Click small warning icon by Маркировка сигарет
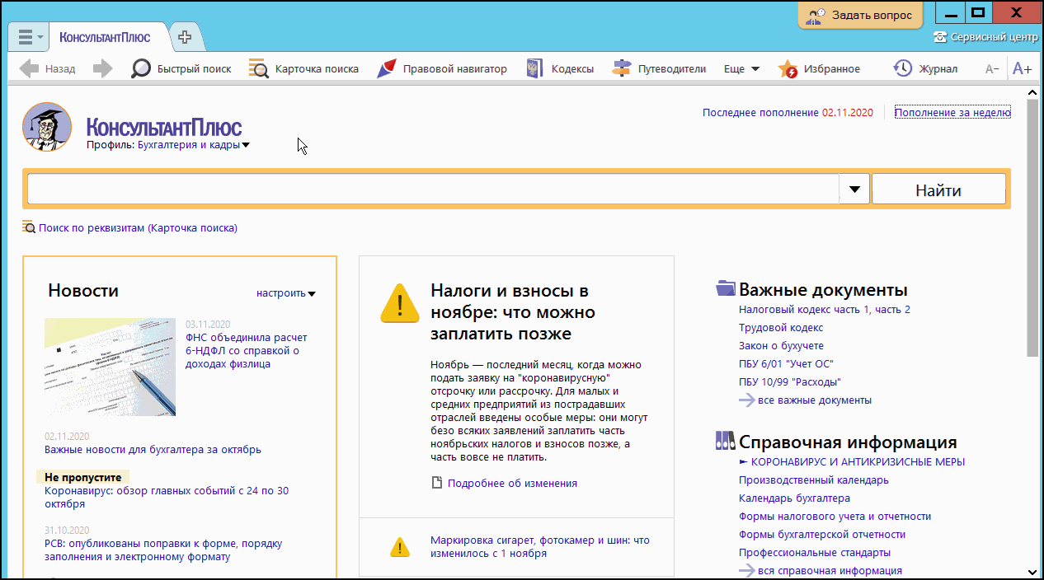Screen dimensions: 1044x580 click(399, 547)
